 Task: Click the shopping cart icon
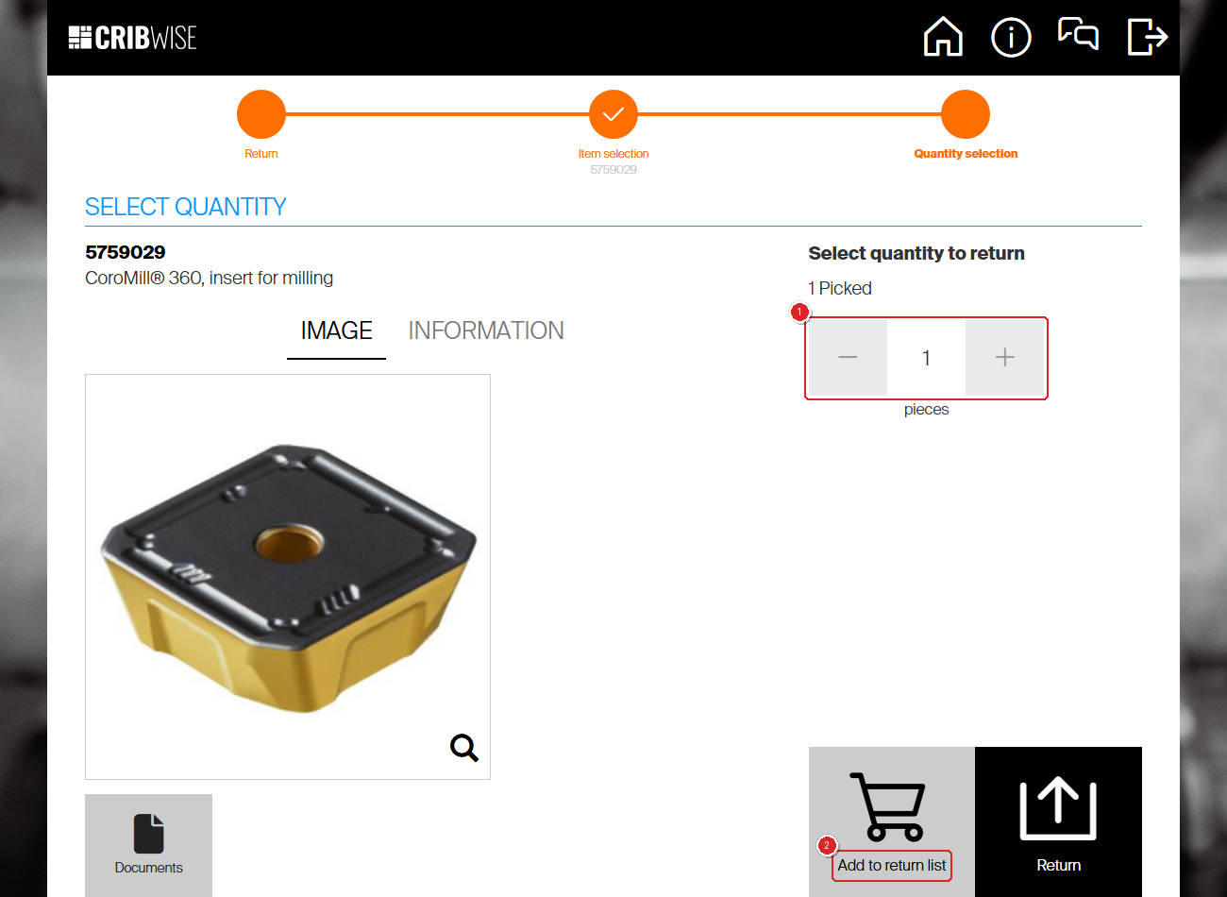(x=887, y=806)
